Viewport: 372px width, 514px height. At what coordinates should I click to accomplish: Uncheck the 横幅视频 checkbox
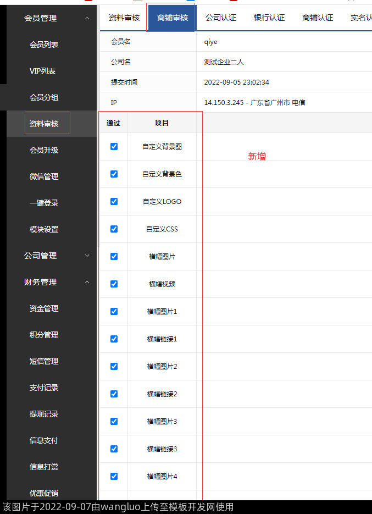click(114, 284)
